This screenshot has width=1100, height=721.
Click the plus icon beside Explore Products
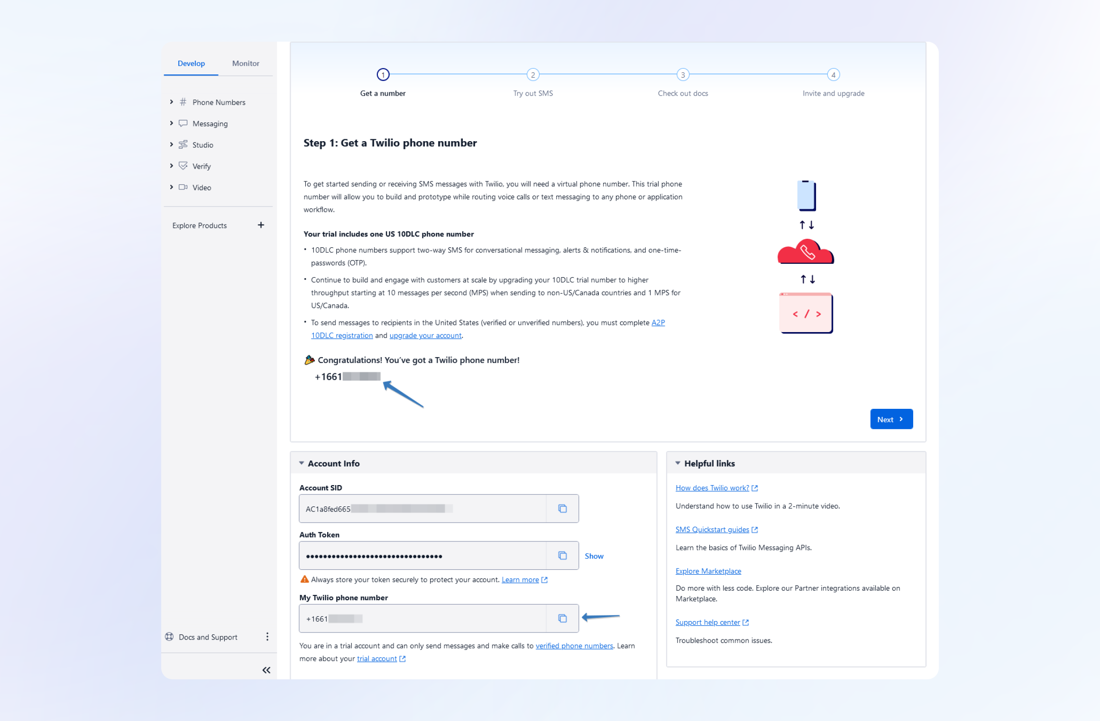click(261, 225)
